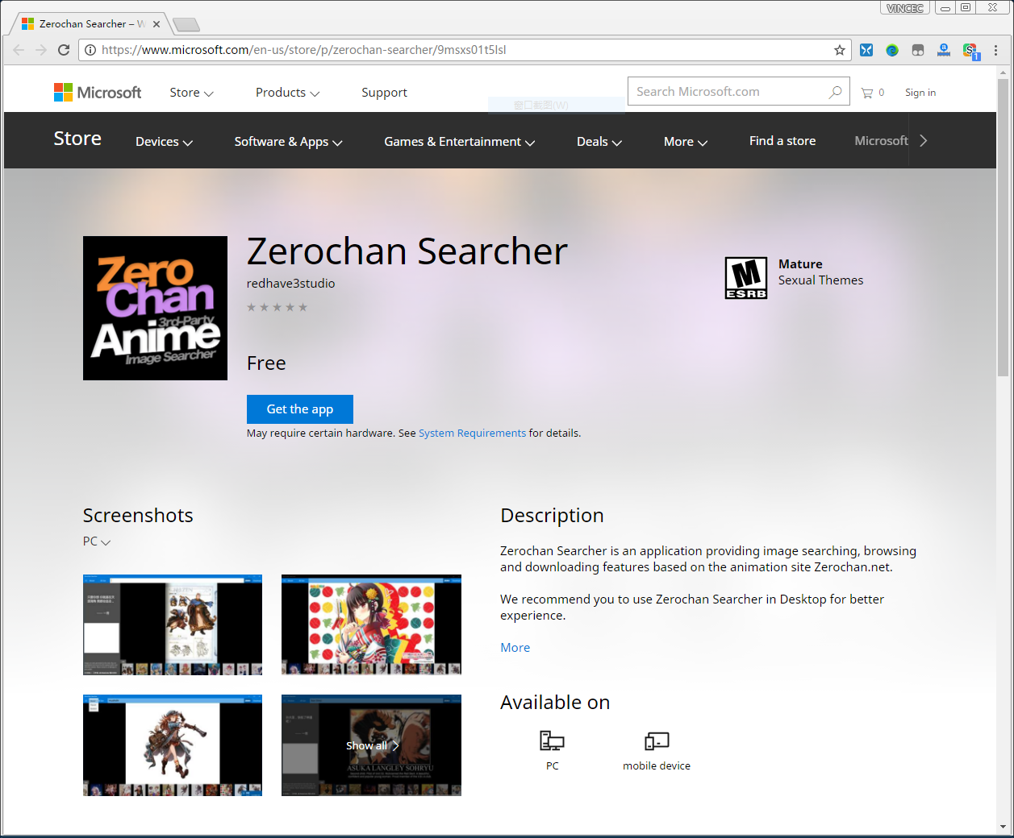
Task: Click the star rating row
Action: point(277,307)
